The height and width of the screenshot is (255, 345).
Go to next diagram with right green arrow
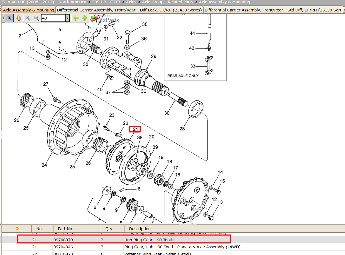[84, 18]
